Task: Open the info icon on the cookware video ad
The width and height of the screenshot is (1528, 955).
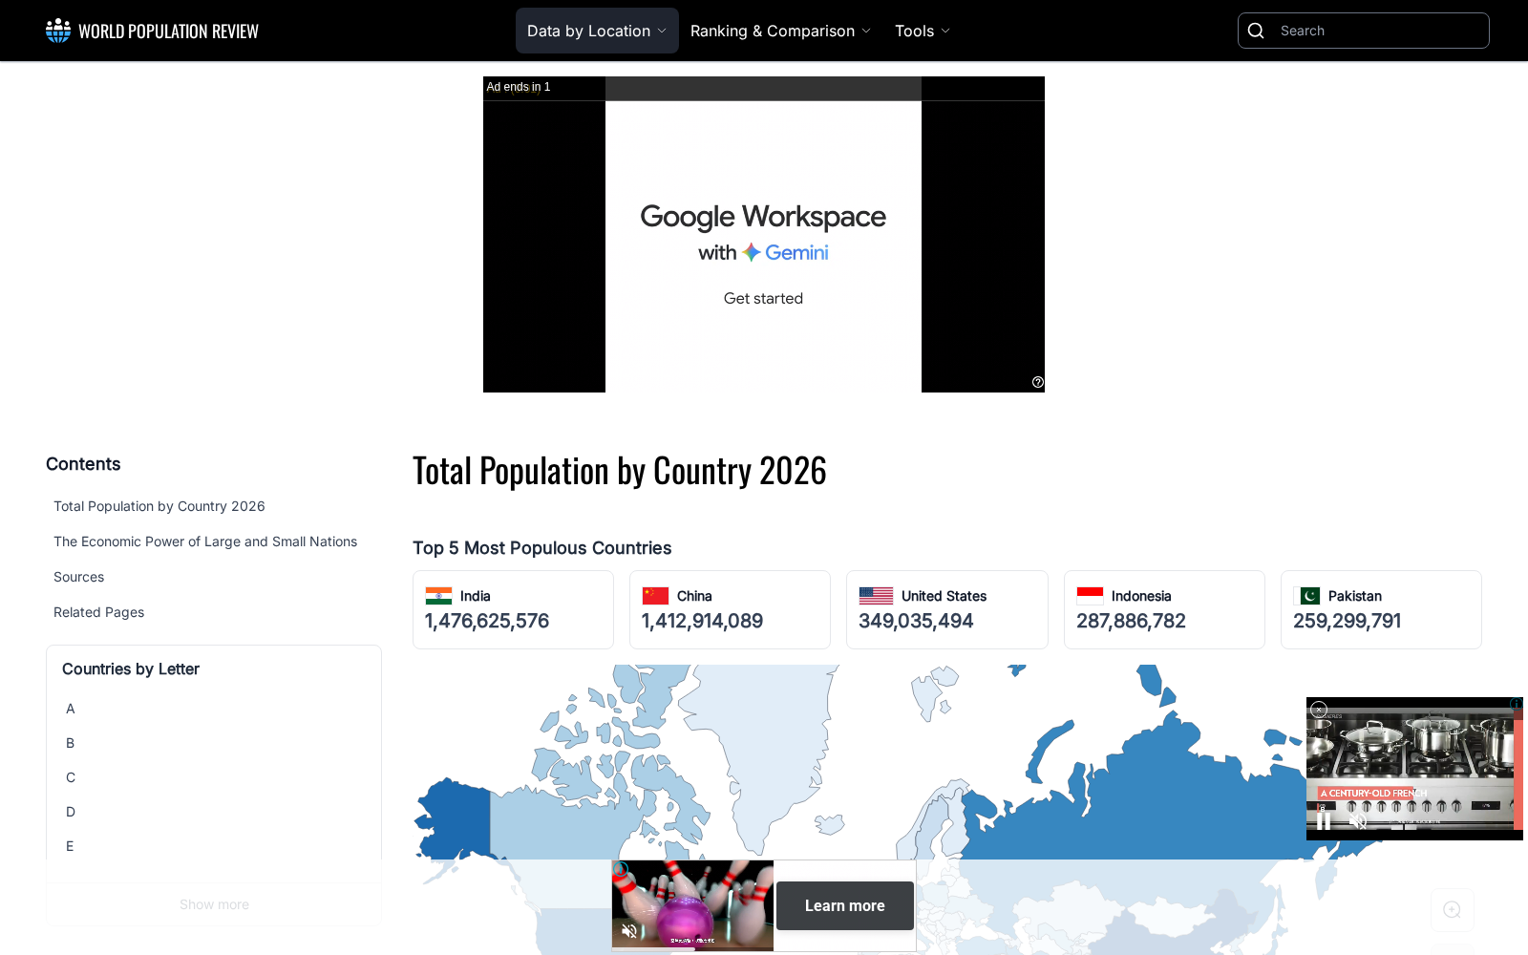Action: (x=1516, y=704)
